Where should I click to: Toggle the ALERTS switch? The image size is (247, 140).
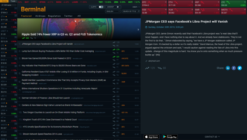(x=101, y=7)
